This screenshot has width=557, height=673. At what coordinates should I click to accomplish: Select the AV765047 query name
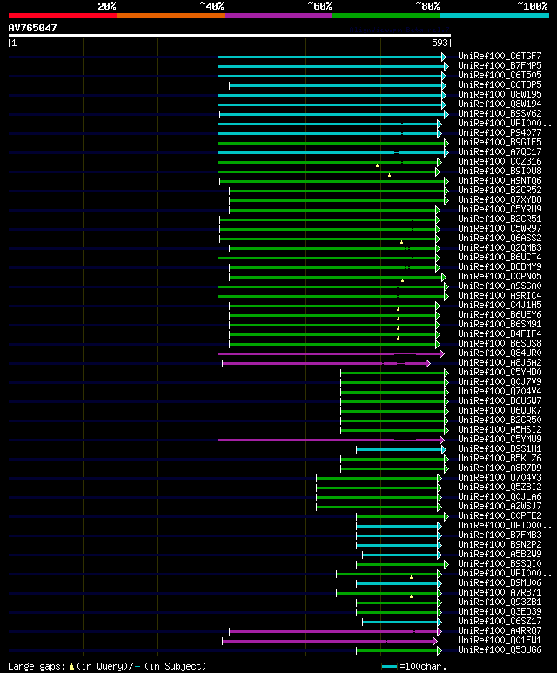pyautogui.click(x=32, y=28)
